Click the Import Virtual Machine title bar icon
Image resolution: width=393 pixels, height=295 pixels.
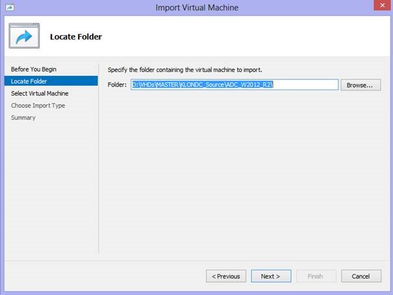point(10,8)
